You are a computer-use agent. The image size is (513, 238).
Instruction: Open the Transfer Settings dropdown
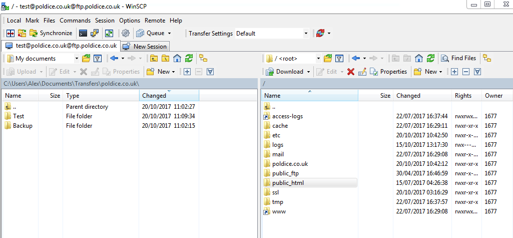pyautogui.click(x=306, y=34)
